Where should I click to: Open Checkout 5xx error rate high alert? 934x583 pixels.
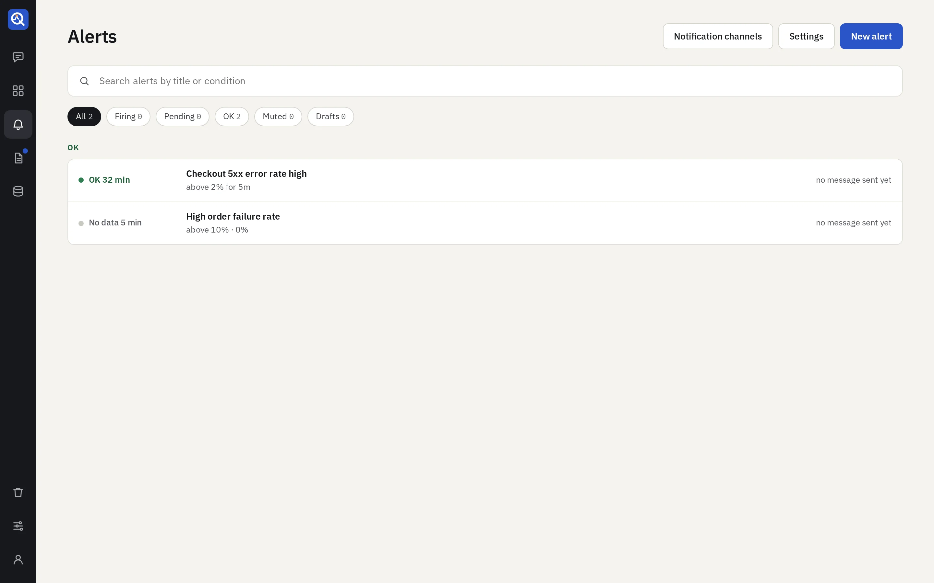pyautogui.click(x=485, y=180)
